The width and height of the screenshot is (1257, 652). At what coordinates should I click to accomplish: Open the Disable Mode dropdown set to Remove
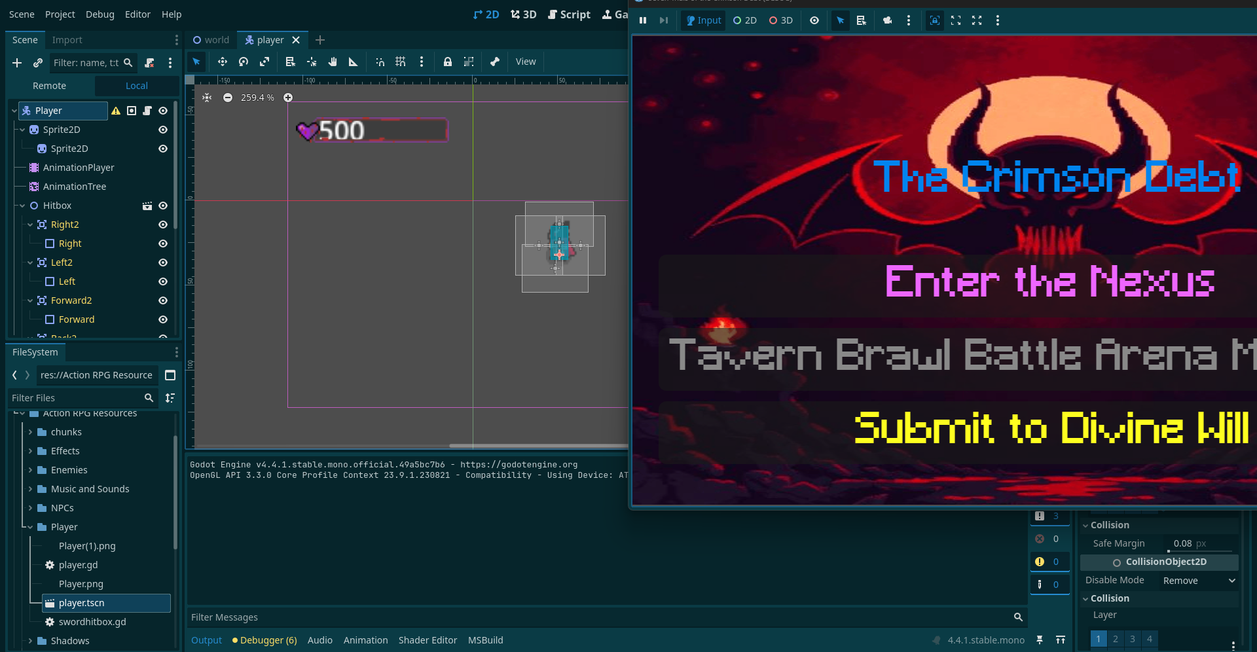coord(1198,581)
